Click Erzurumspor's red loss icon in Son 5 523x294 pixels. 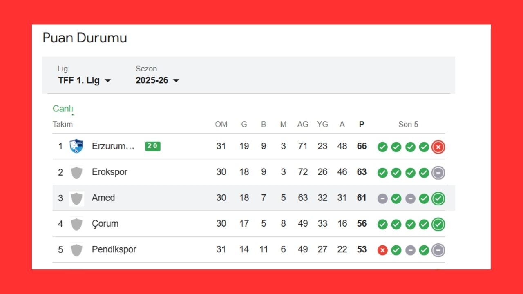coord(438,147)
